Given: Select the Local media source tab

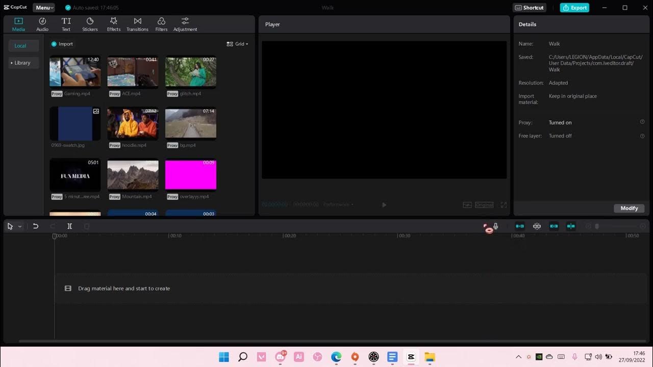Looking at the screenshot, I should point(23,46).
